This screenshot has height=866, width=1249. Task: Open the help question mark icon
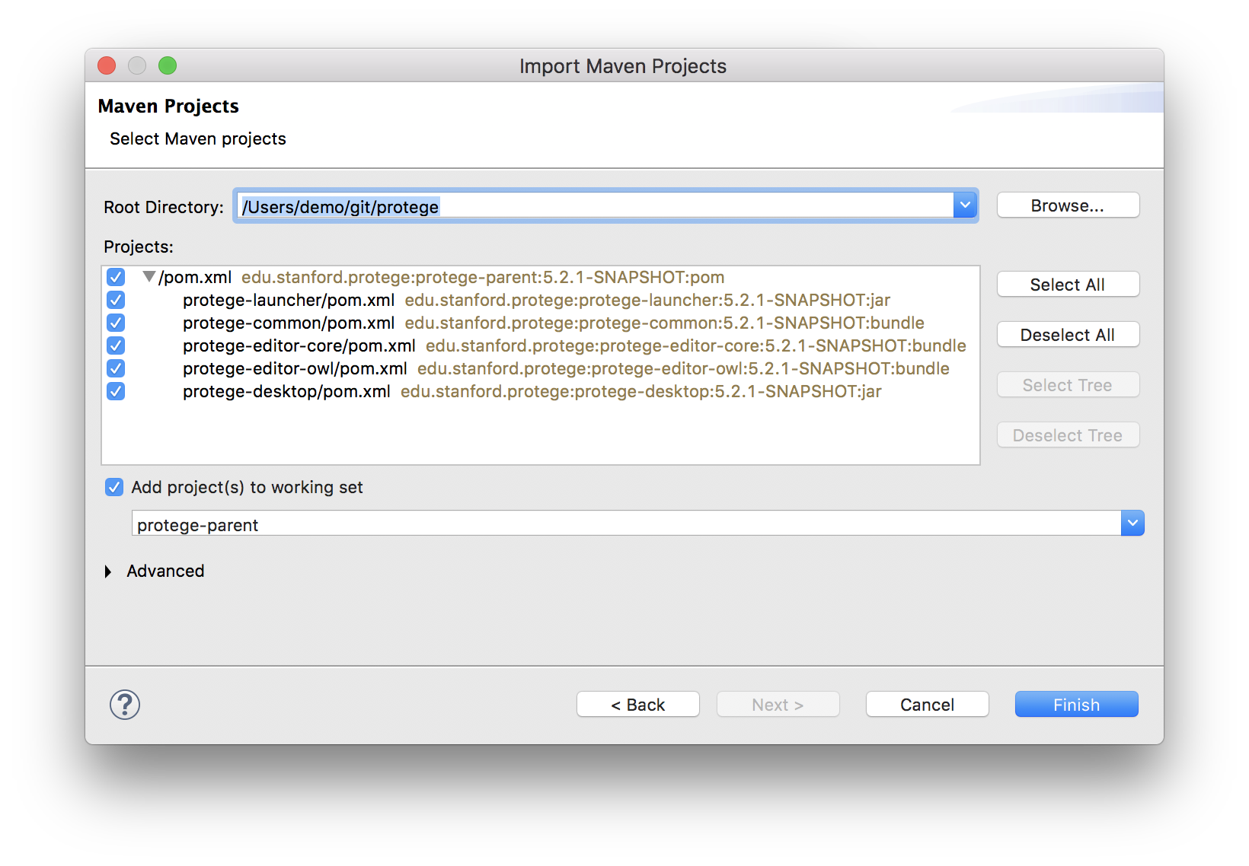pyautogui.click(x=125, y=705)
